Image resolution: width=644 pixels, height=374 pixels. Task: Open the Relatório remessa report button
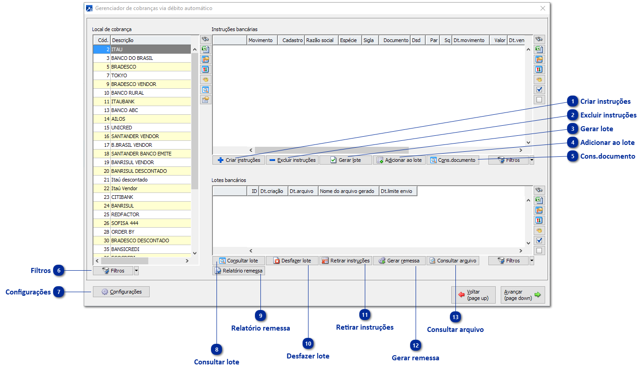(238, 271)
